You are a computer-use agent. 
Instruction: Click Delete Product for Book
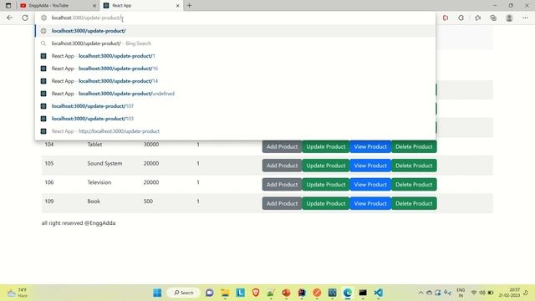click(414, 203)
